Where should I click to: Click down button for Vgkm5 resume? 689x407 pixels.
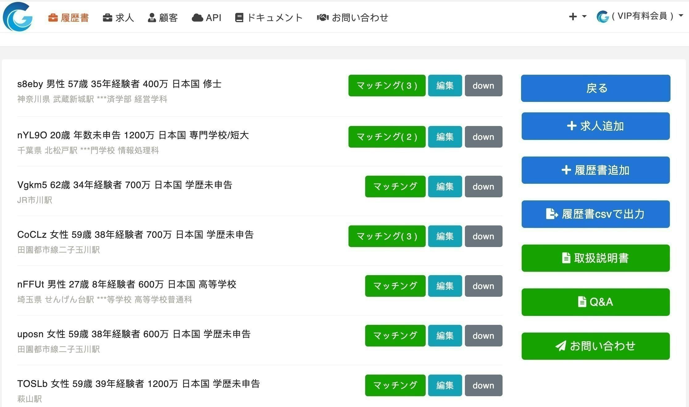(483, 187)
